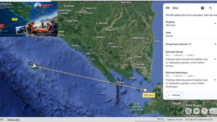Click the start point on Pulau Enggano
Screen dimensions: 217x122
point(34,66)
